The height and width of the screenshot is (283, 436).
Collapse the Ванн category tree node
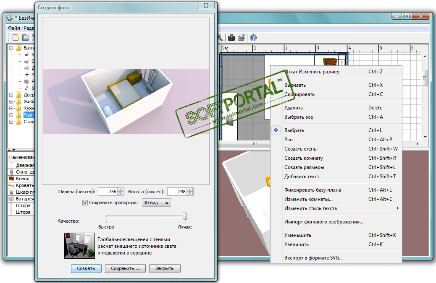(x=11, y=48)
